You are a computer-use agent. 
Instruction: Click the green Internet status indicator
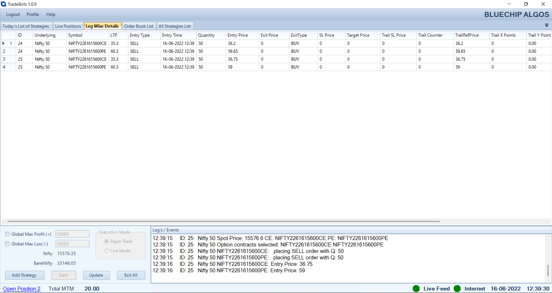pyautogui.click(x=457, y=288)
